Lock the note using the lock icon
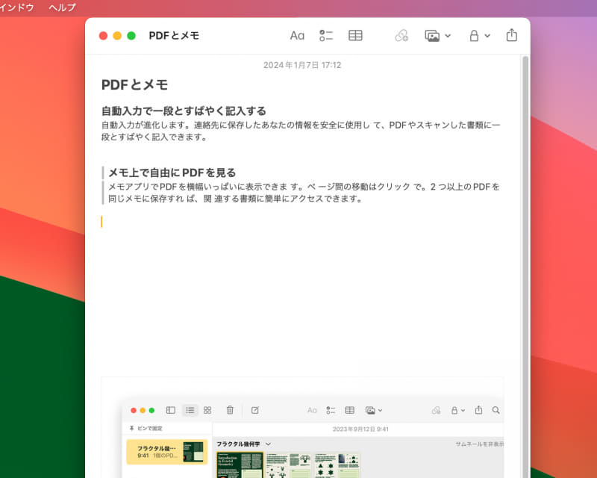Viewport: 597px width, 478px height. tap(475, 34)
